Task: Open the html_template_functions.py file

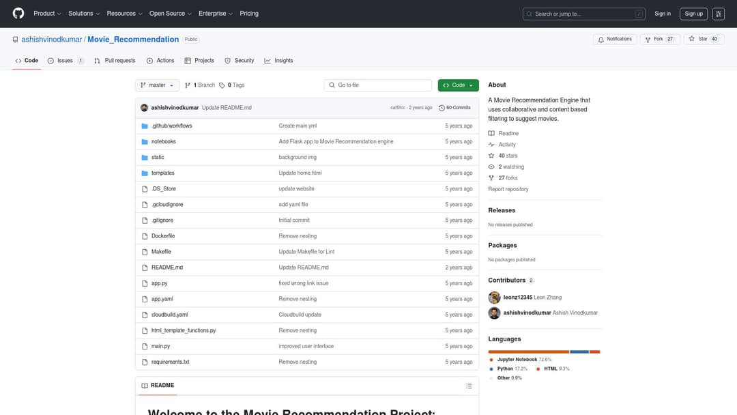Action: coord(184,331)
